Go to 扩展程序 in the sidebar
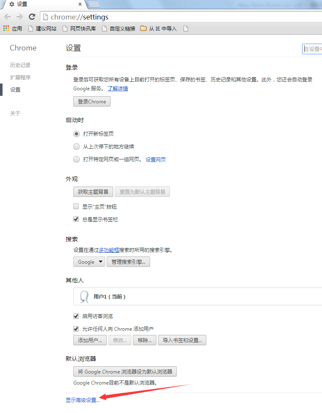Viewport: 322px width, 413px height. [20, 78]
